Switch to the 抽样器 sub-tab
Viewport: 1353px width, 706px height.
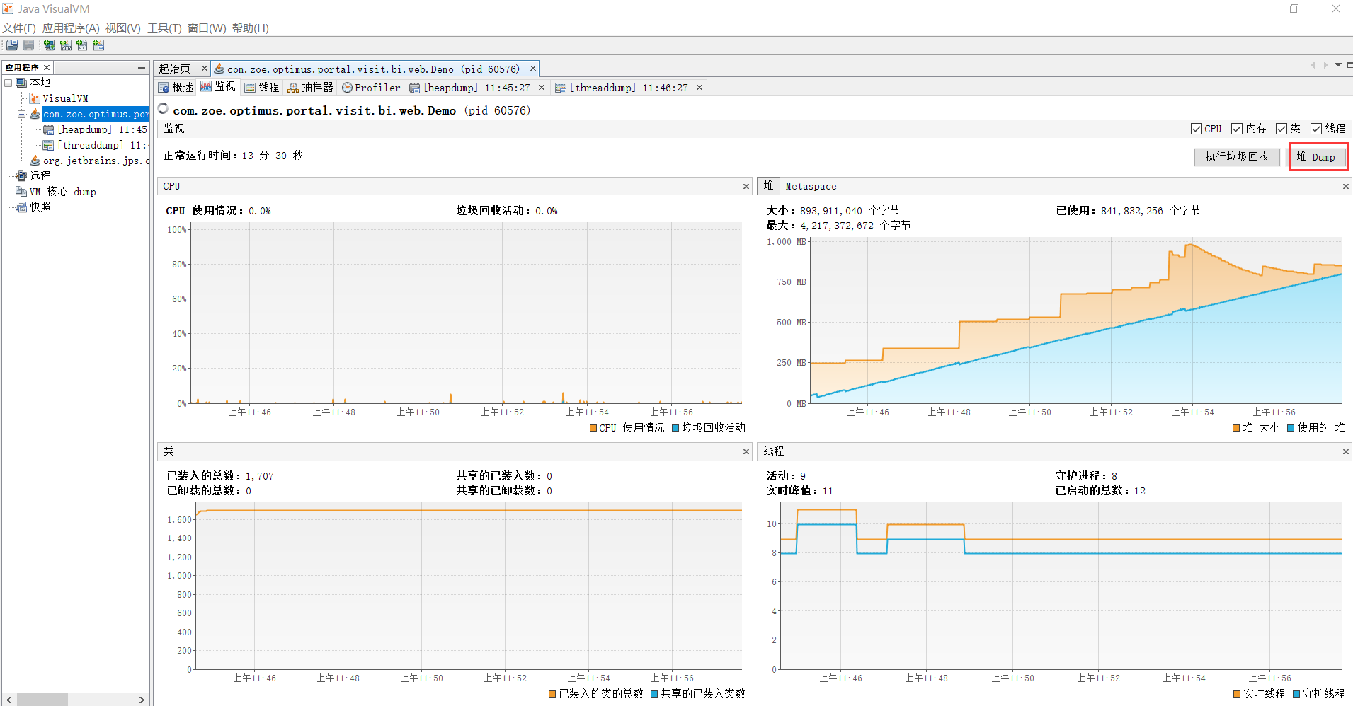tap(310, 88)
